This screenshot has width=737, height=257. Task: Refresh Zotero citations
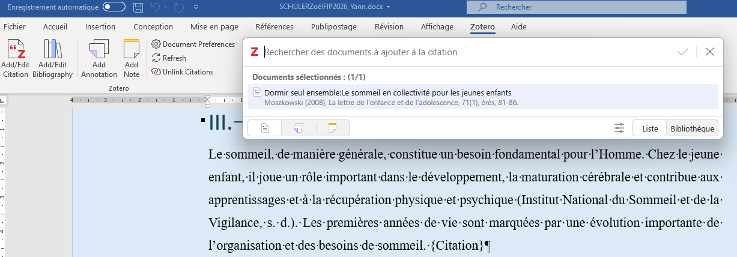pyautogui.click(x=169, y=58)
